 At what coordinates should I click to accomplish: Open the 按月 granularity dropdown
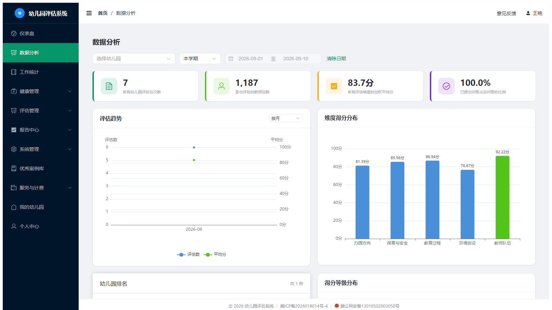[x=286, y=118]
